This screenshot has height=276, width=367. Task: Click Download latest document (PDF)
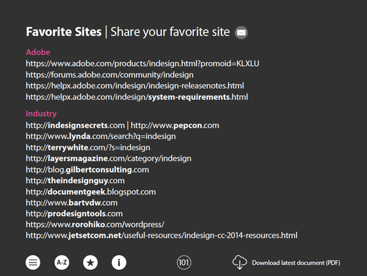(x=296, y=263)
